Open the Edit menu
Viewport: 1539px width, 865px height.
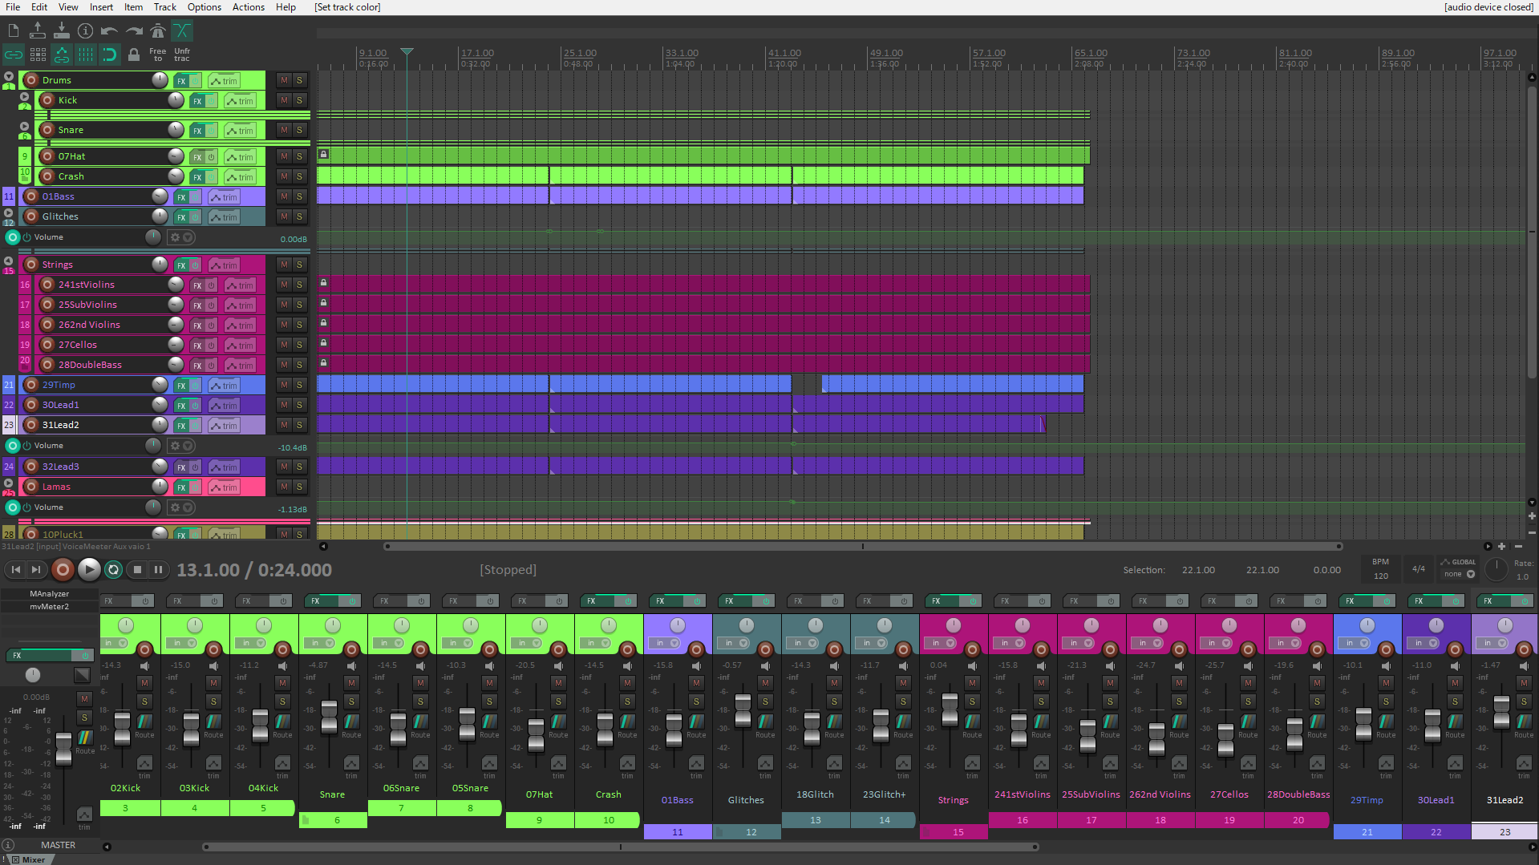click(x=39, y=7)
